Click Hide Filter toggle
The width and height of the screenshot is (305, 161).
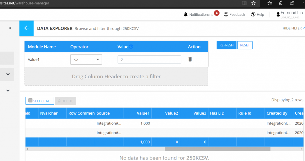pyautogui.click(x=293, y=28)
